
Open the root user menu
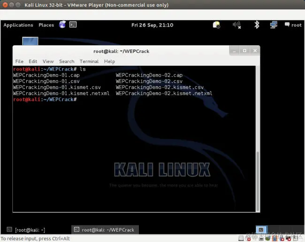click(x=293, y=25)
